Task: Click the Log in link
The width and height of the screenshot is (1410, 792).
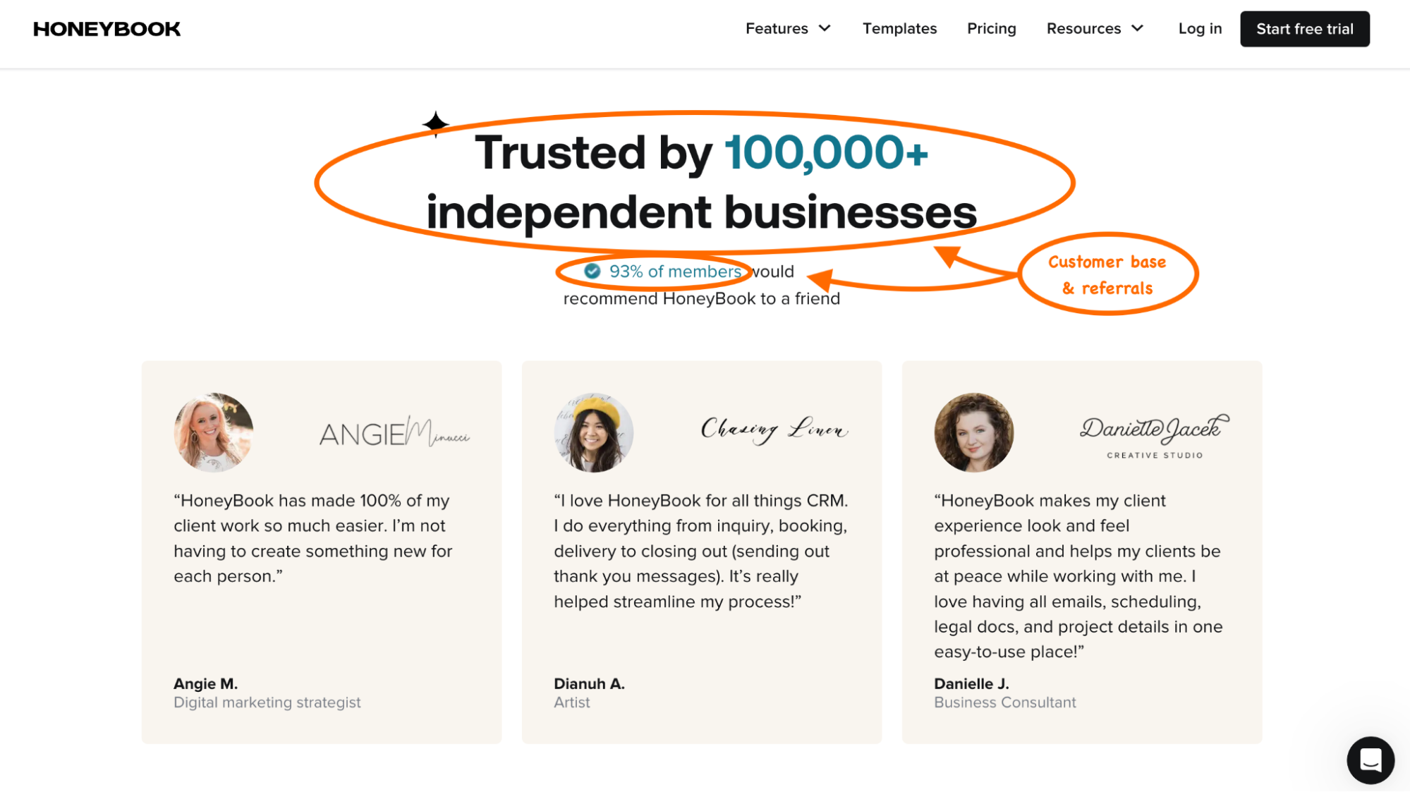Action: click(1200, 29)
